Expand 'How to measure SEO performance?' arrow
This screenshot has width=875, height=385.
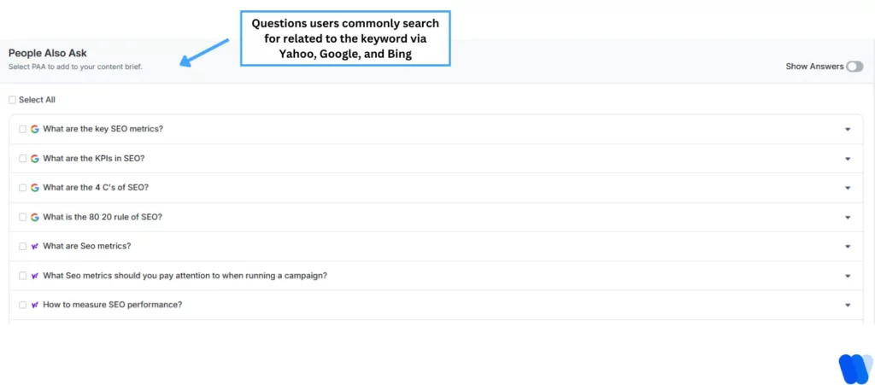click(x=848, y=305)
